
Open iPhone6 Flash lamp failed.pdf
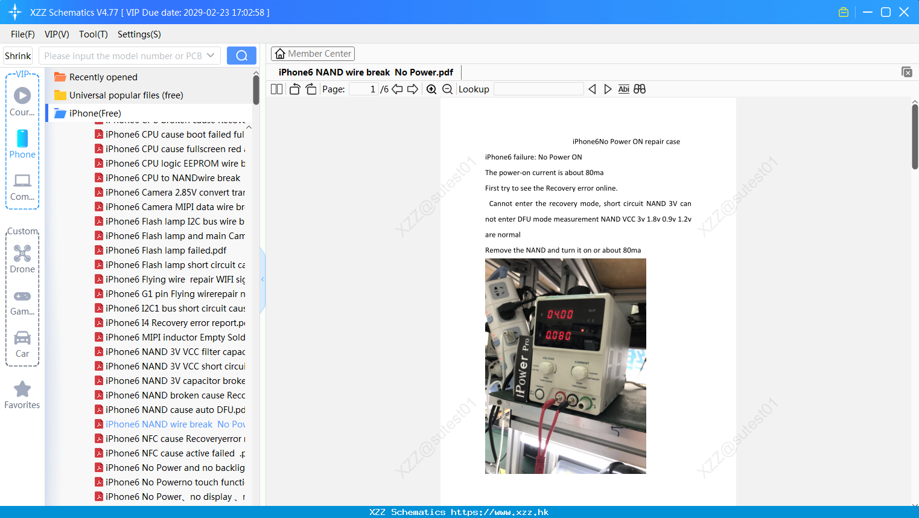tap(161, 250)
